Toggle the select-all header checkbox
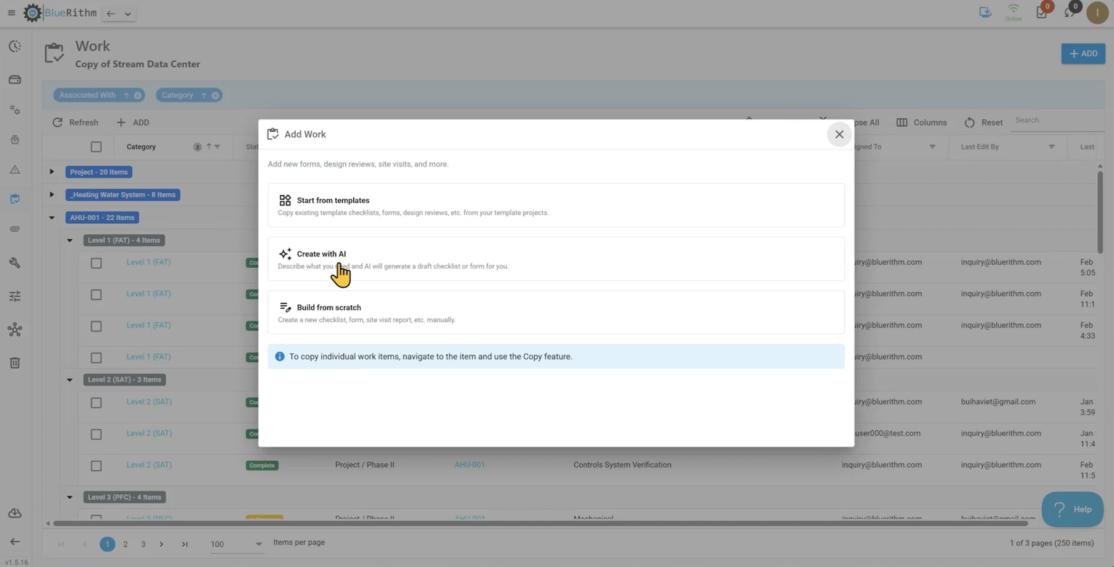This screenshot has width=1114, height=567. coord(96,147)
